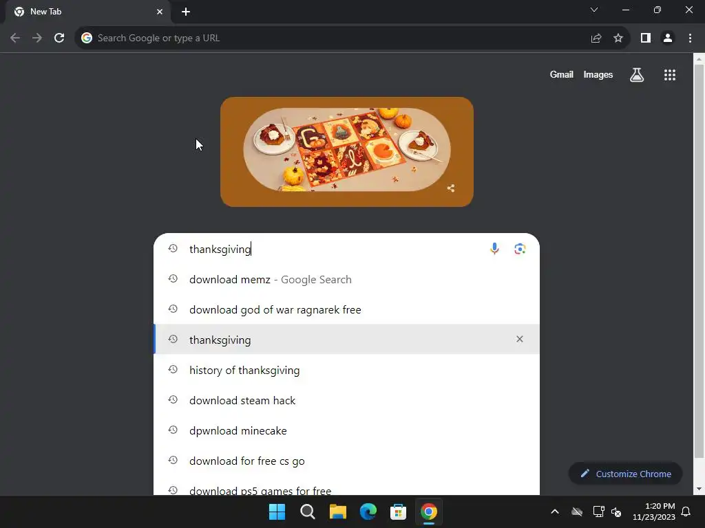This screenshot has width=705, height=528.
Task: Search by image with Google Lens
Action: (520, 249)
